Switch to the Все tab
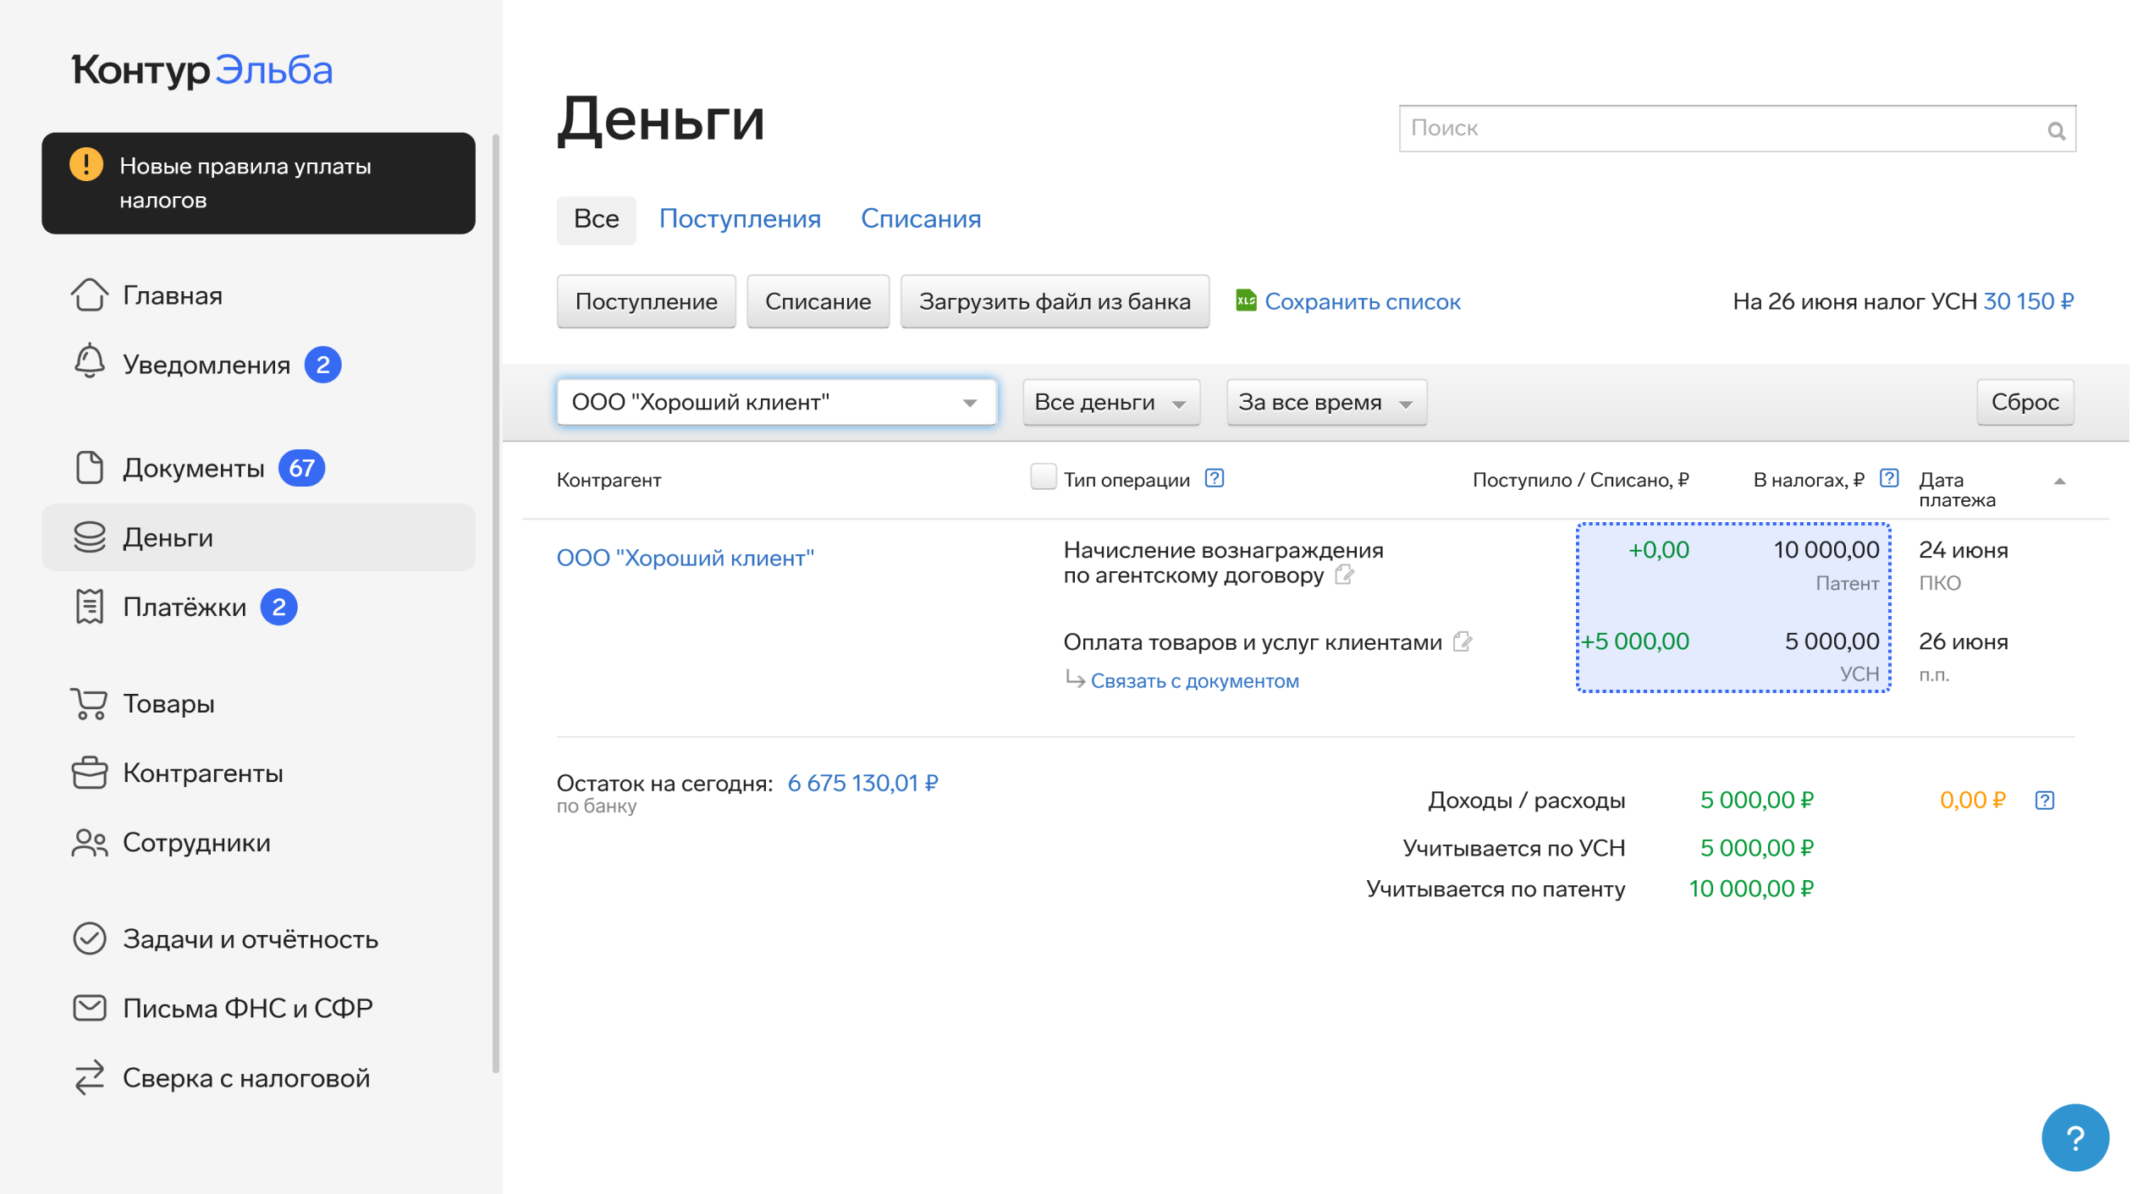The image size is (2143, 1194). [596, 219]
